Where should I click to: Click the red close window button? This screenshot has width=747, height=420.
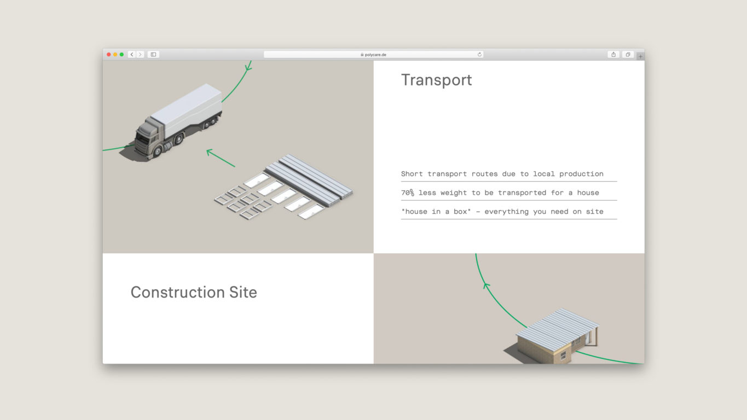coord(108,55)
